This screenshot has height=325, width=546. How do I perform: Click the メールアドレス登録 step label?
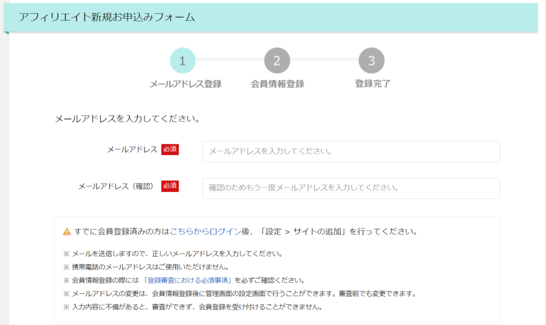pyautogui.click(x=186, y=84)
